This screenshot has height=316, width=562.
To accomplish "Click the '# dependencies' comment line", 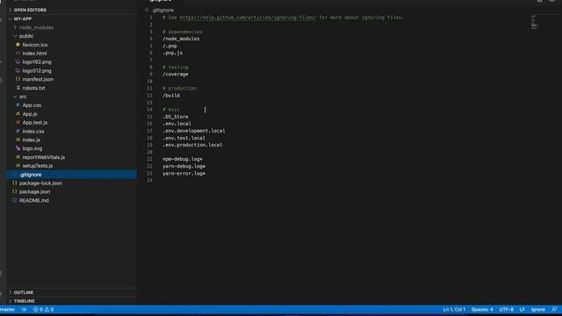I will click(183, 32).
